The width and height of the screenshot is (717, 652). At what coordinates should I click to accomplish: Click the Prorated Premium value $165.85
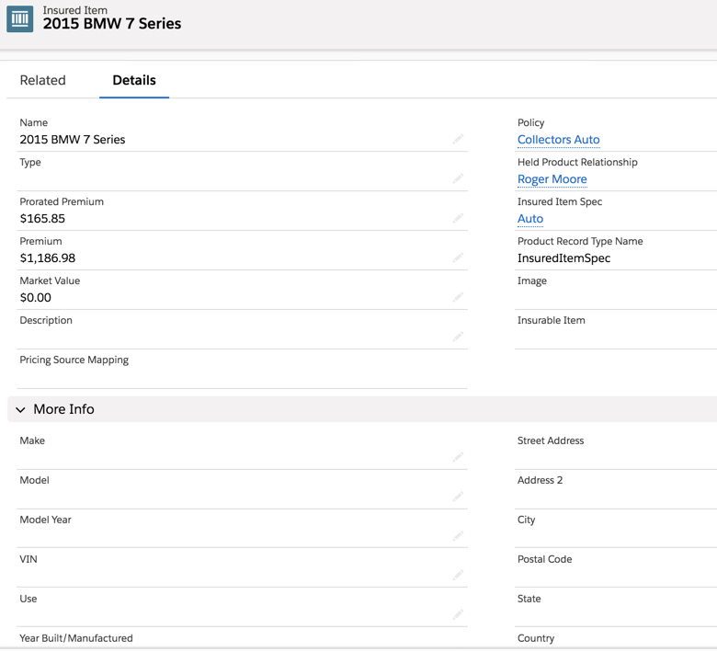(42, 219)
